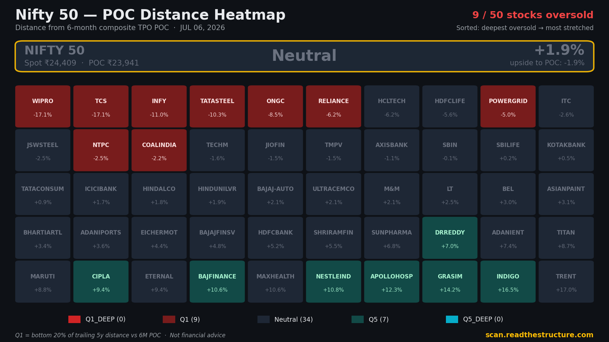Image resolution: width=609 pixels, height=342 pixels.
Task: Click the COALINDIA -2.2% tile
Action: pos(159,150)
